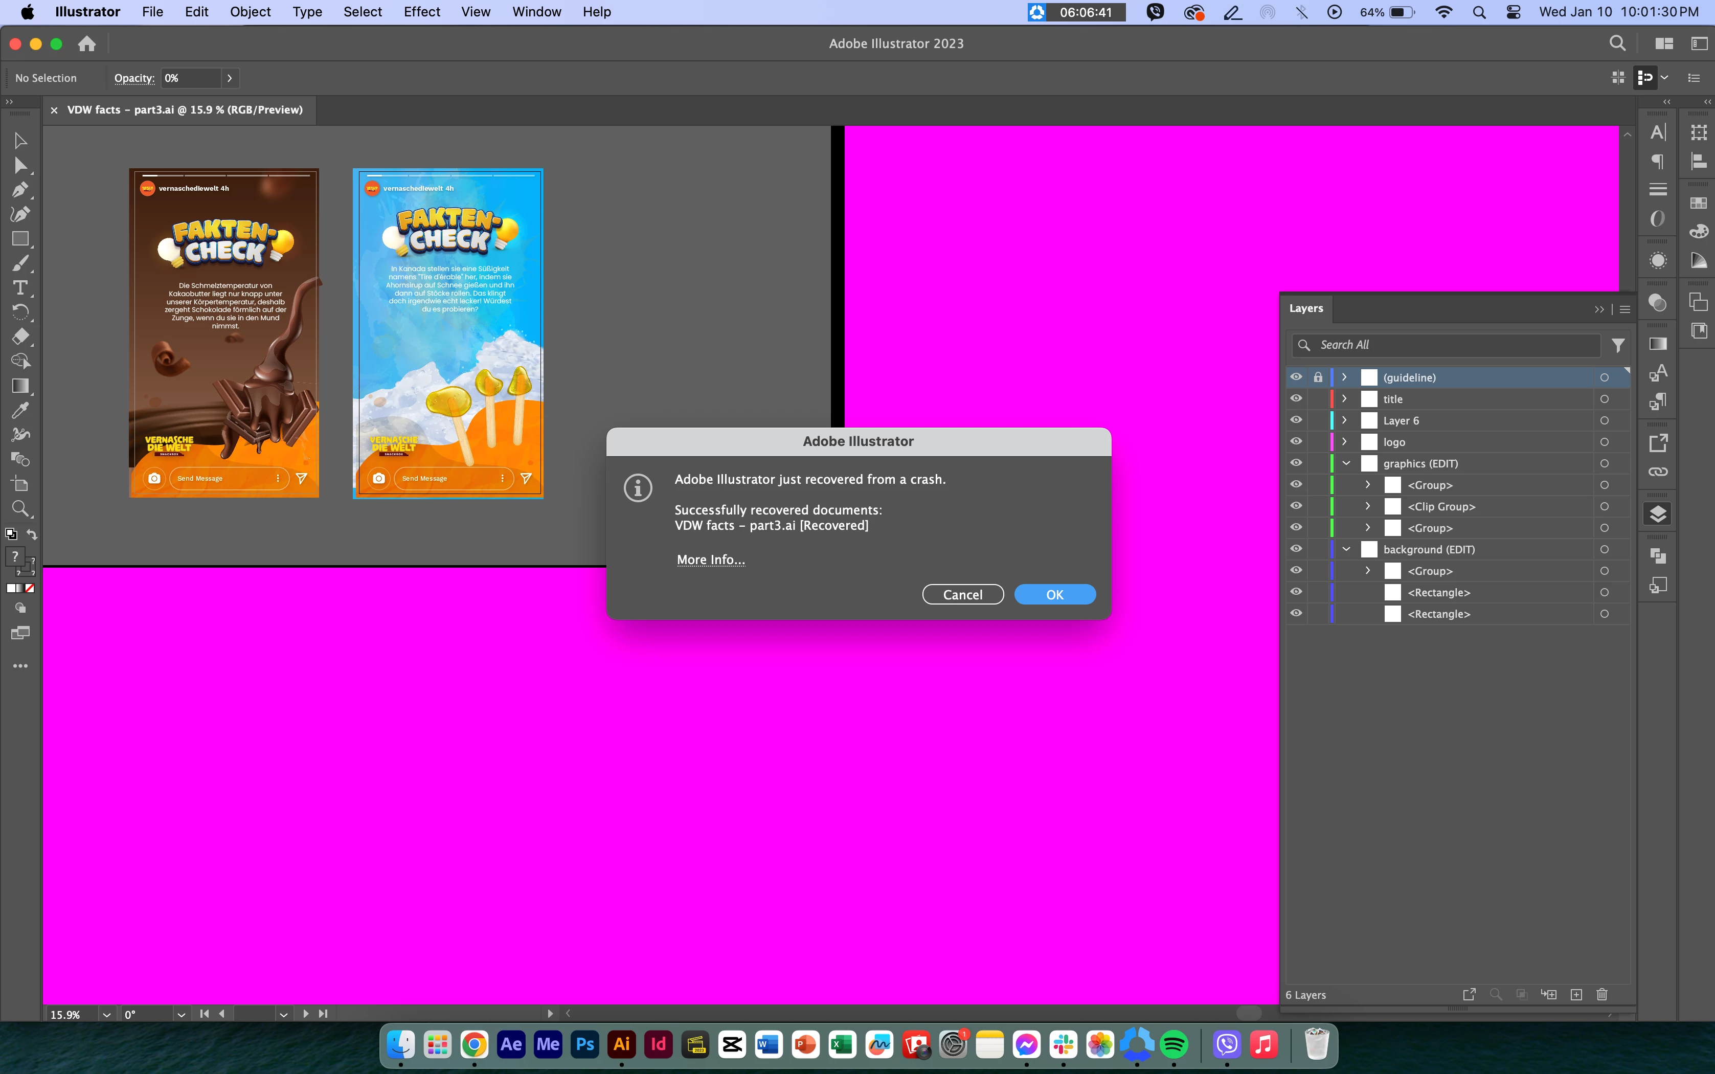Viewport: 1715px width, 1074px height.
Task: Click the Create New Layer icon
Action: (x=1576, y=994)
